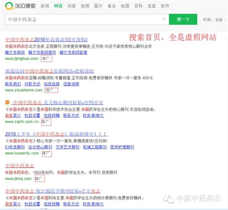Image resolution: width=228 pixels, height=210 pixels.
Task: Open the 图片 tab
Action: 98,6
